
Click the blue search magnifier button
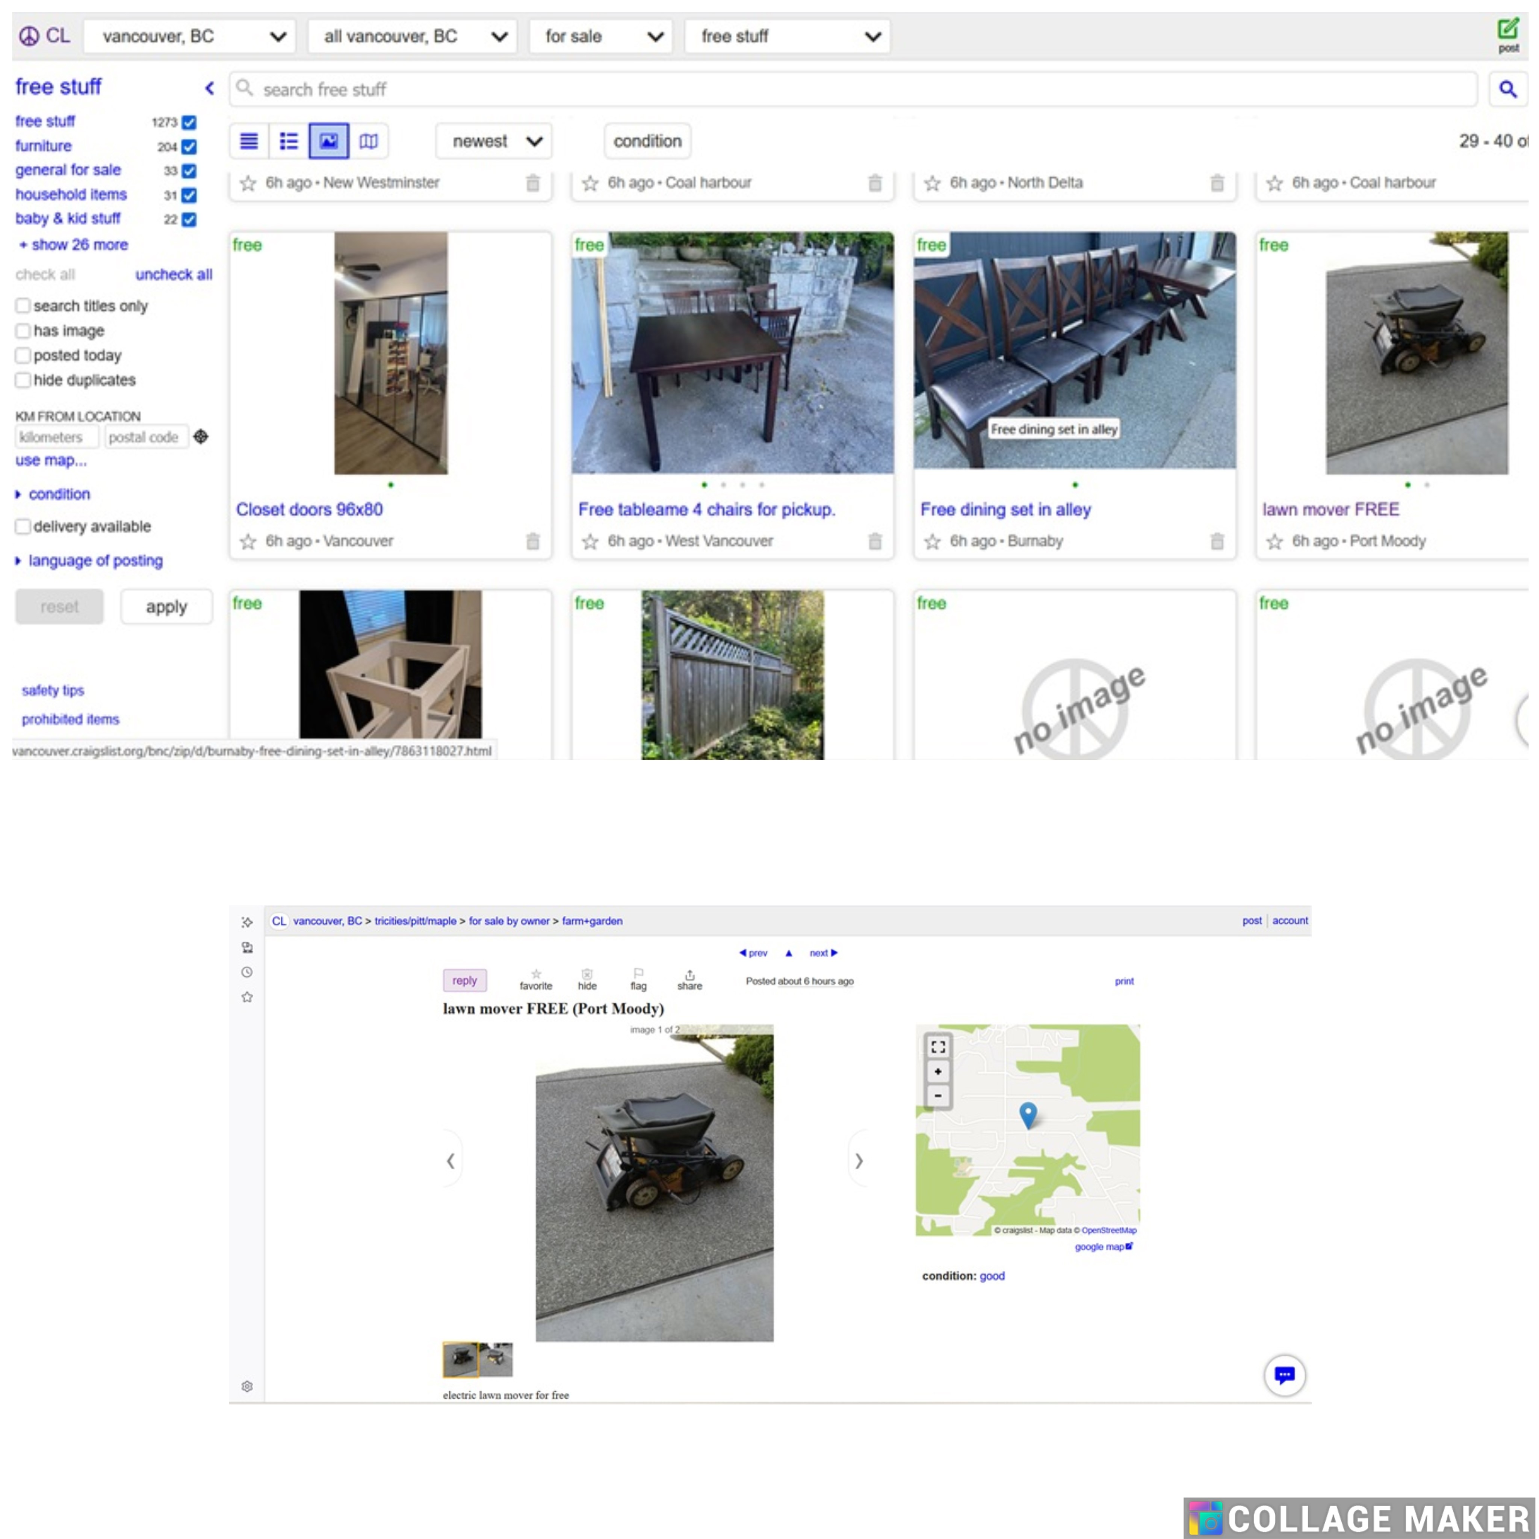(1507, 89)
